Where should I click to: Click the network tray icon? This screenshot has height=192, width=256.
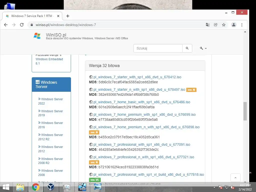click(226, 187)
